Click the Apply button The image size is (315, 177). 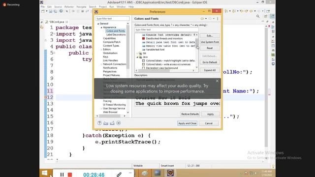[x=210, y=114]
